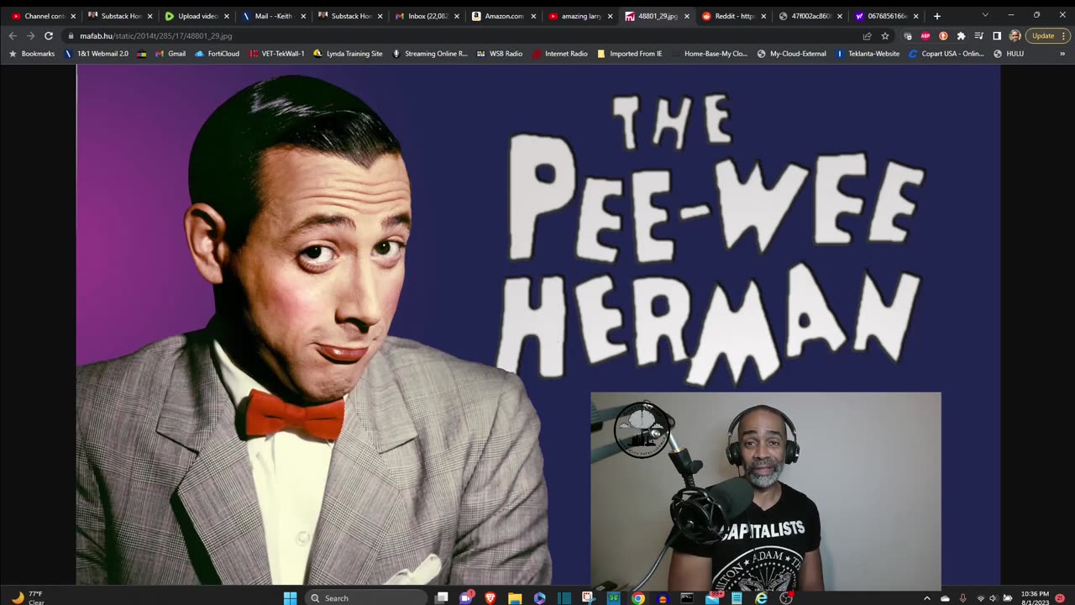Open the Gmail bookmark
The image size is (1075, 605).
point(170,54)
